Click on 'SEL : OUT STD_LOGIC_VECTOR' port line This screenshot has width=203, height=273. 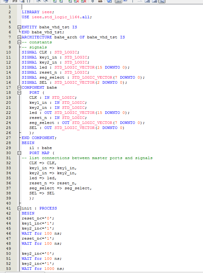coord(77,128)
